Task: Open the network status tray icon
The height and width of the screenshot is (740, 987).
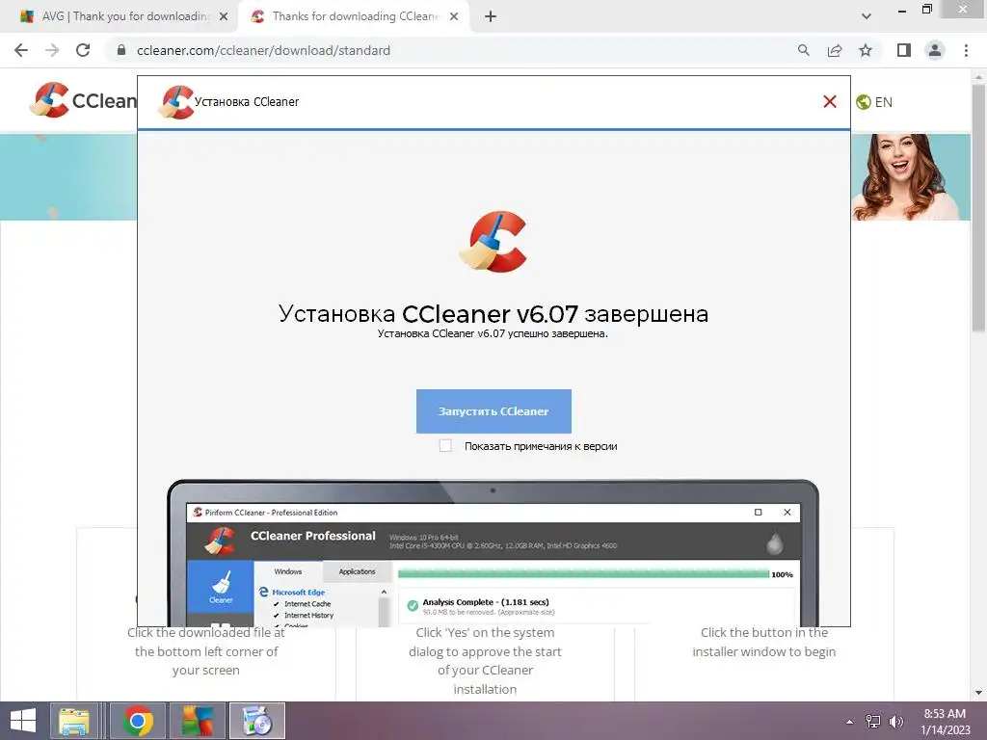Action: pyautogui.click(x=873, y=721)
